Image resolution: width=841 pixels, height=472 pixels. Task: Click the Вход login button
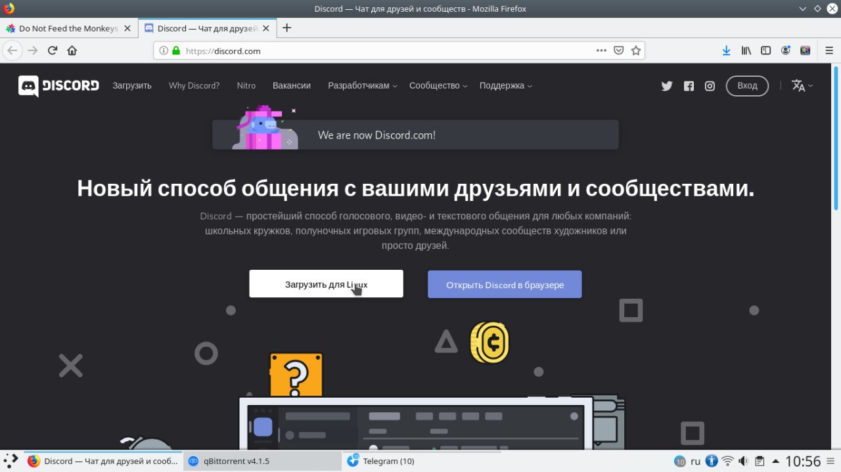point(747,86)
